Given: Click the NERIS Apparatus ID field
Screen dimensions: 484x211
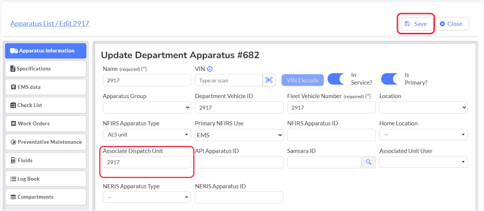Looking at the screenshot, I should (x=239, y=197).
